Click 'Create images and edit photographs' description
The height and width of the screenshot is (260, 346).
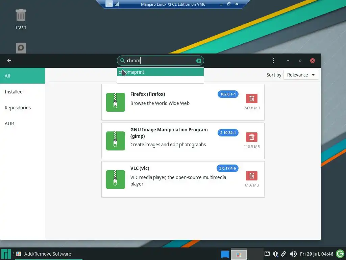168,145
